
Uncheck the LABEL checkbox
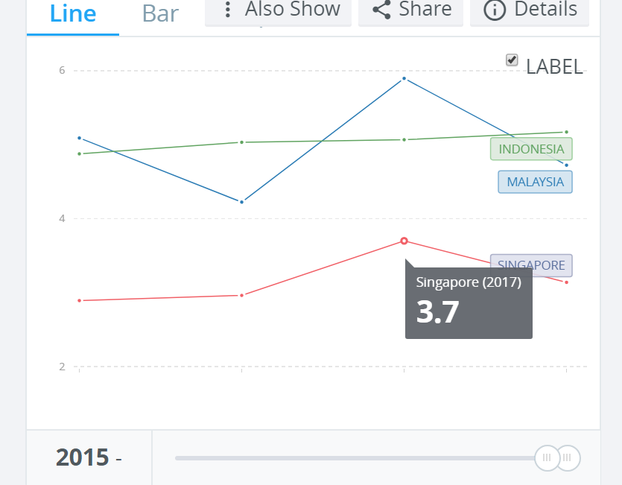click(512, 60)
